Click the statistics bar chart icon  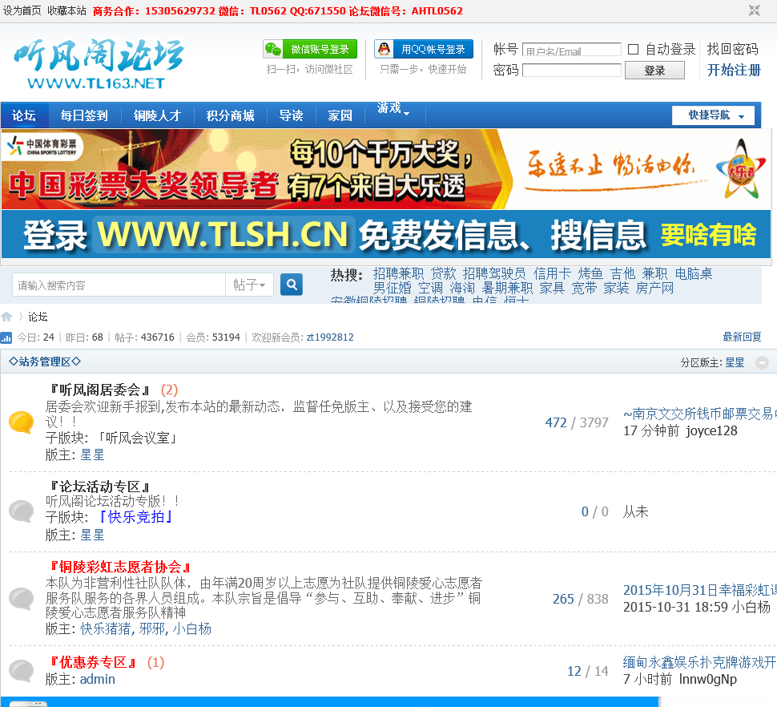coord(6,337)
